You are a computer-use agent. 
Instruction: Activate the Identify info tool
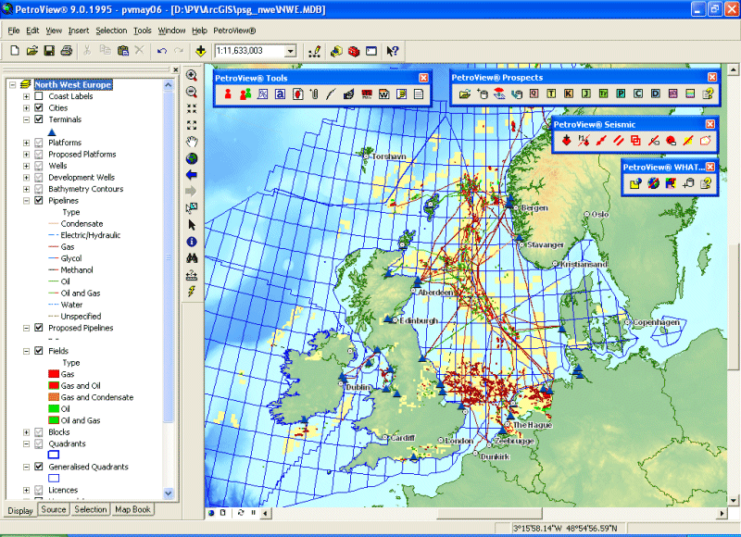tap(192, 242)
